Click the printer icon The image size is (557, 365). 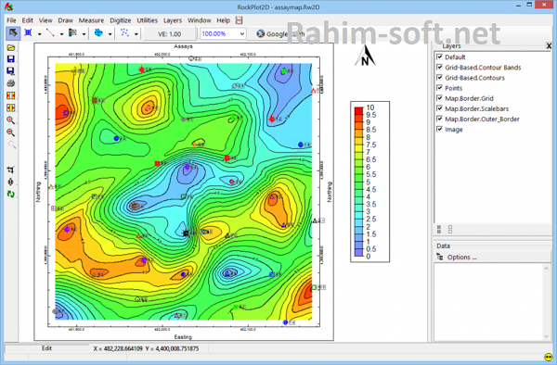pyautogui.click(x=10, y=83)
